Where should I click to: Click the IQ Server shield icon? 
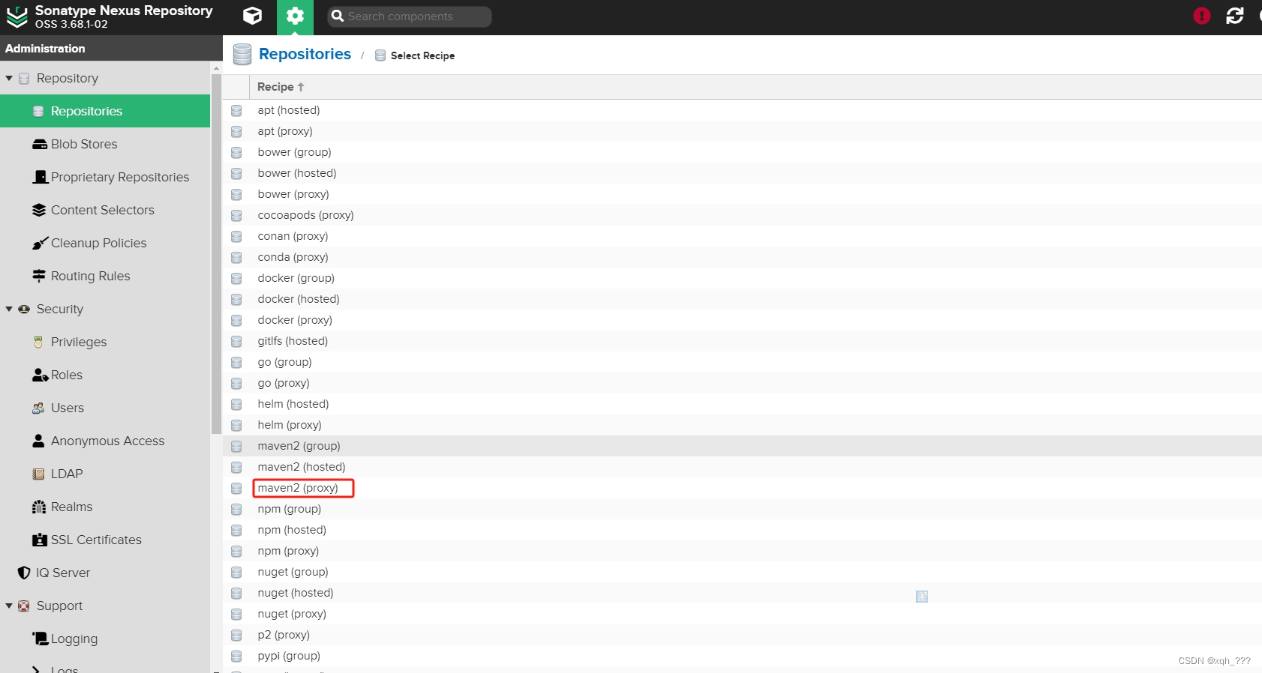click(24, 573)
